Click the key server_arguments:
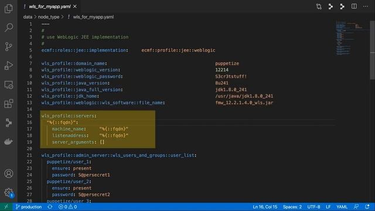Screen dimensions: 375x211 (74, 142)
